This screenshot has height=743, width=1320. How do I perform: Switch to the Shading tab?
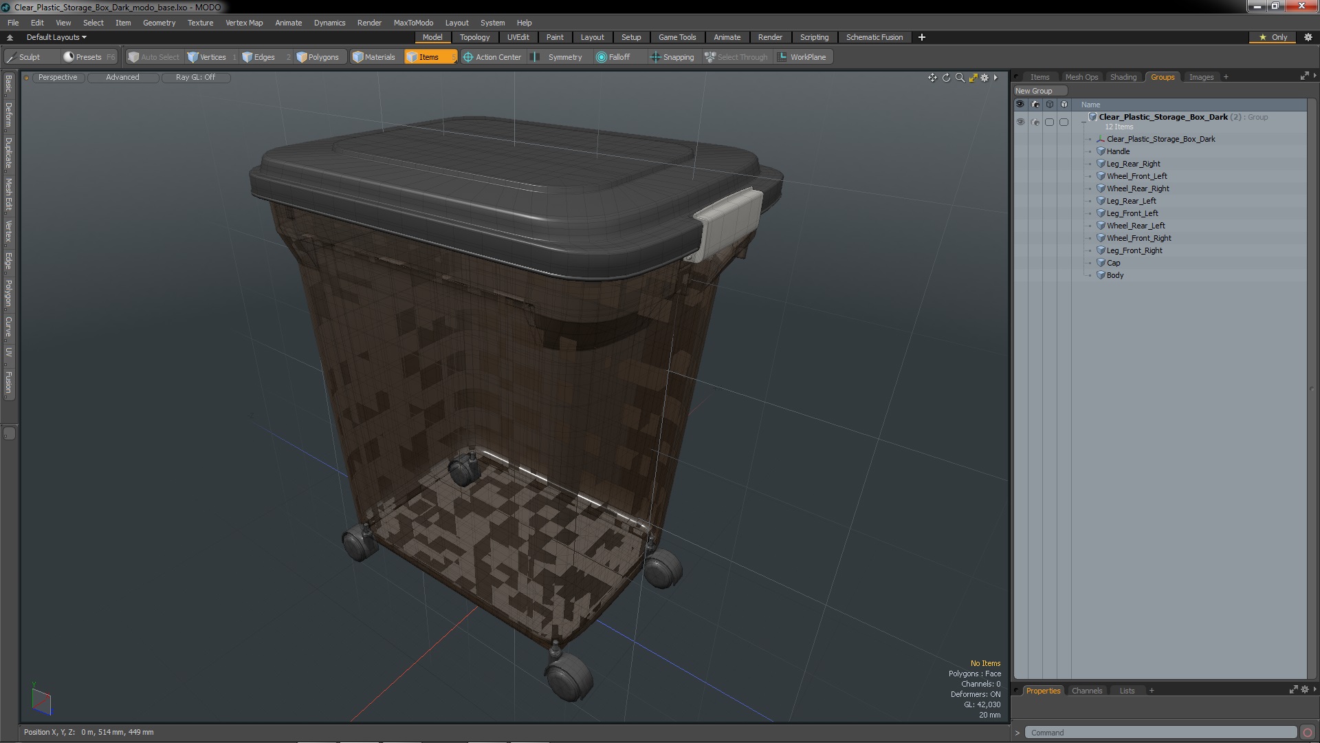pyautogui.click(x=1123, y=76)
